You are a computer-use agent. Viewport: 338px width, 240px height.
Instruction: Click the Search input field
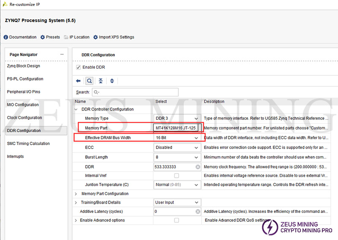pyautogui.click(x=135, y=92)
